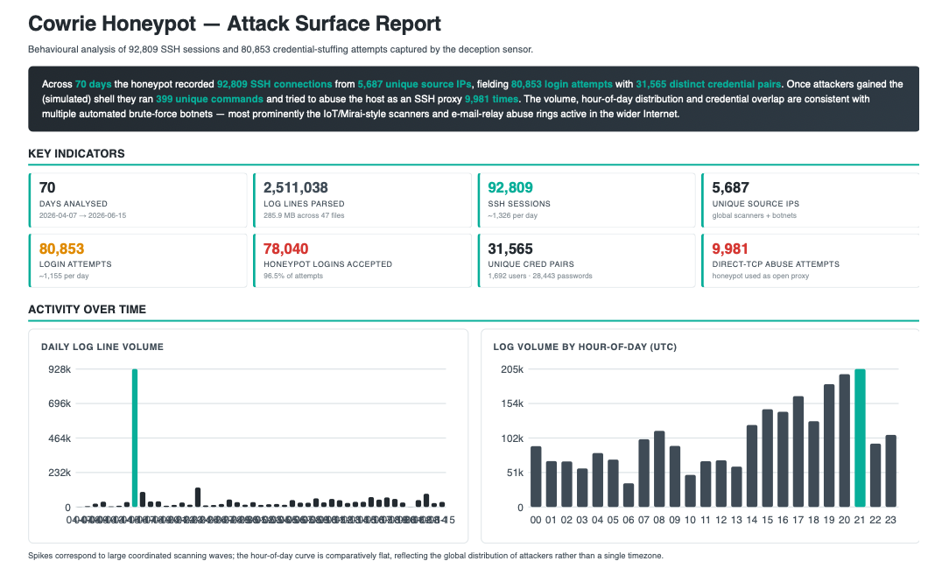Click the "31,565" value in Unique Cred Pairs card
This screenshot has height=582, width=949.
point(510,249)
